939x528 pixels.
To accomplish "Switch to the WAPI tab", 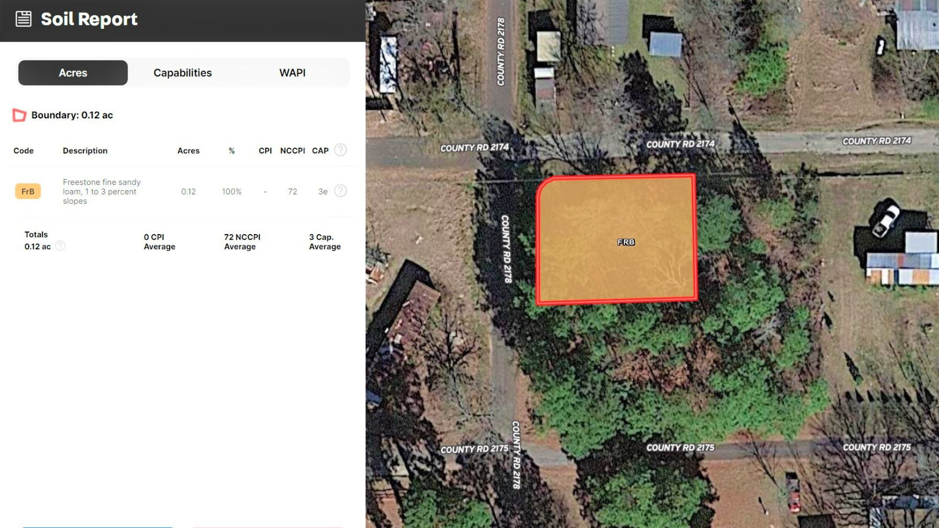I will [x=292, y=73].
